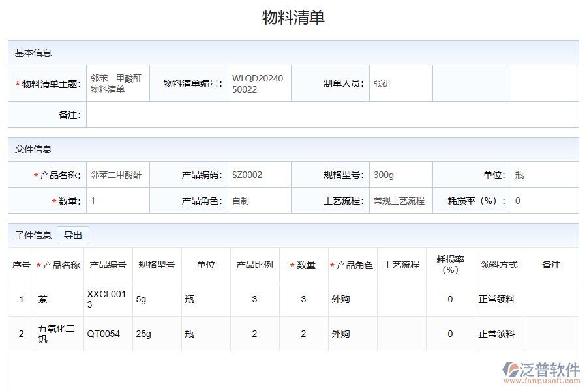
Task: Click the 产品名称 field in 父件信息
Action: pyautogui.click(x=117, y=175)
